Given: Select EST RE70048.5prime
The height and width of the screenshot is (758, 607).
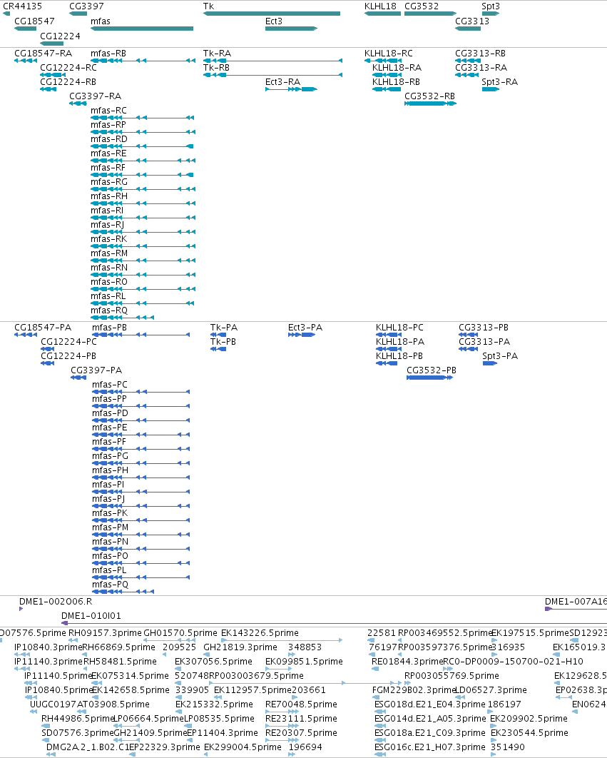Looking at the screenshot, I should click(301, 704).
